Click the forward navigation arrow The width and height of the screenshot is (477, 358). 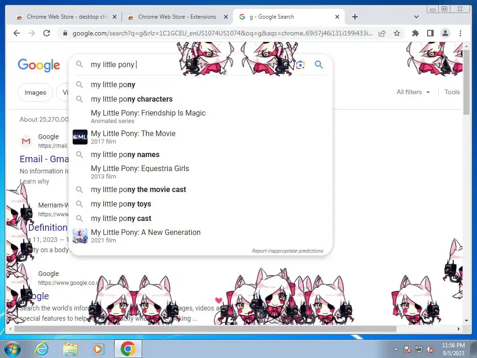(x=32, y=33)
